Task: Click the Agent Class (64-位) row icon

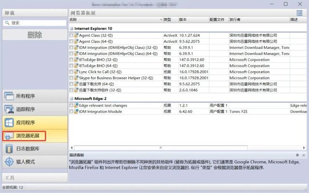Action: tap(76, 42)
